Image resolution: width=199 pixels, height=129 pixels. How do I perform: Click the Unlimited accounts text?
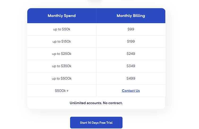coord(85,103)
